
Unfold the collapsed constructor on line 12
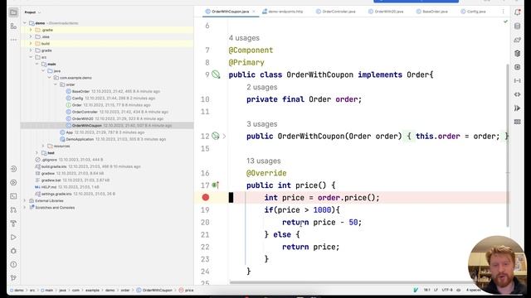(224, 136)
